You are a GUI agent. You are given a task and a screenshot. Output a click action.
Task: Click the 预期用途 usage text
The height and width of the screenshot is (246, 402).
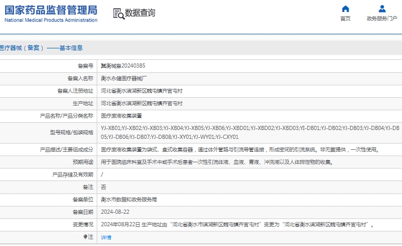coord(217,162)
